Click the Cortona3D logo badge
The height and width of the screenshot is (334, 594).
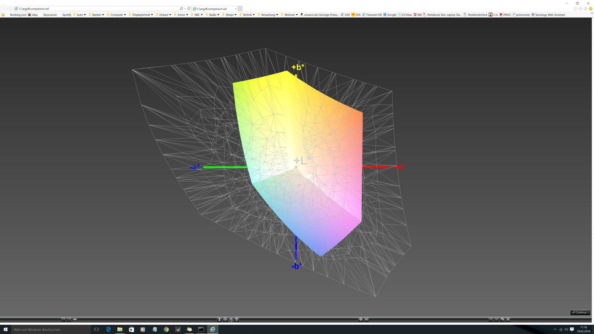(580, 312)
